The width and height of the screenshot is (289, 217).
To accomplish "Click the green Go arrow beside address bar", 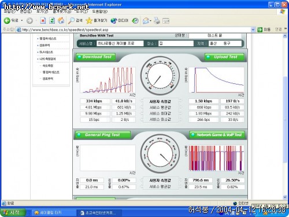I will [260, 30].
